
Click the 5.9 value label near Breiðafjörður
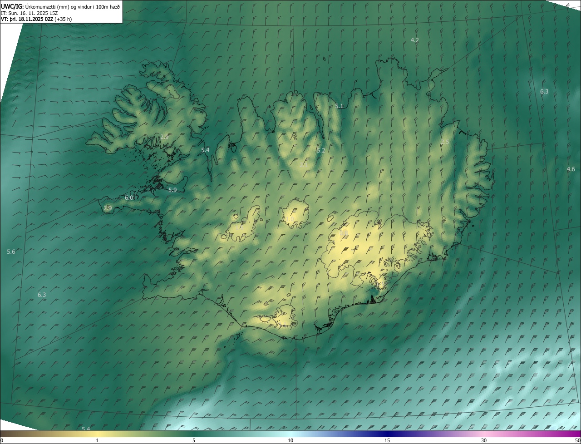tap(172, 190)
